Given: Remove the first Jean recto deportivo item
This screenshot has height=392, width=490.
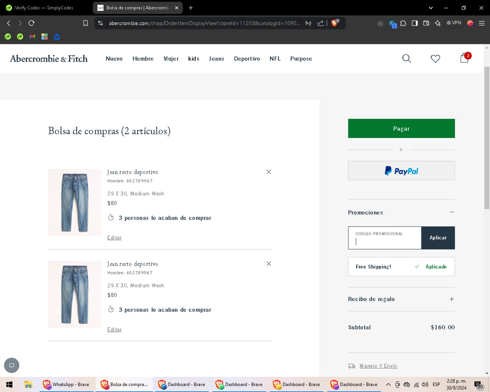Looking at the screenshot, I should [x=269, y=172].
